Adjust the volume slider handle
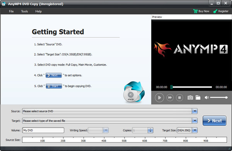The width and height of the screenshot is (232, 151). [x=226, y=97]
